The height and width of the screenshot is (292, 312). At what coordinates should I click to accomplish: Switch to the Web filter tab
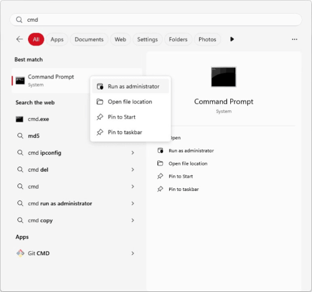tap(120, 39)
